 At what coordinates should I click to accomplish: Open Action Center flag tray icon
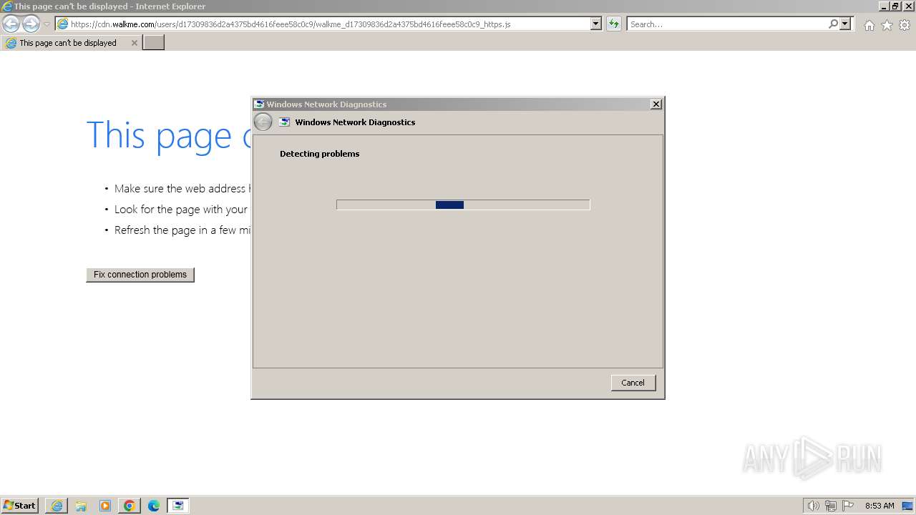(848, 506)
